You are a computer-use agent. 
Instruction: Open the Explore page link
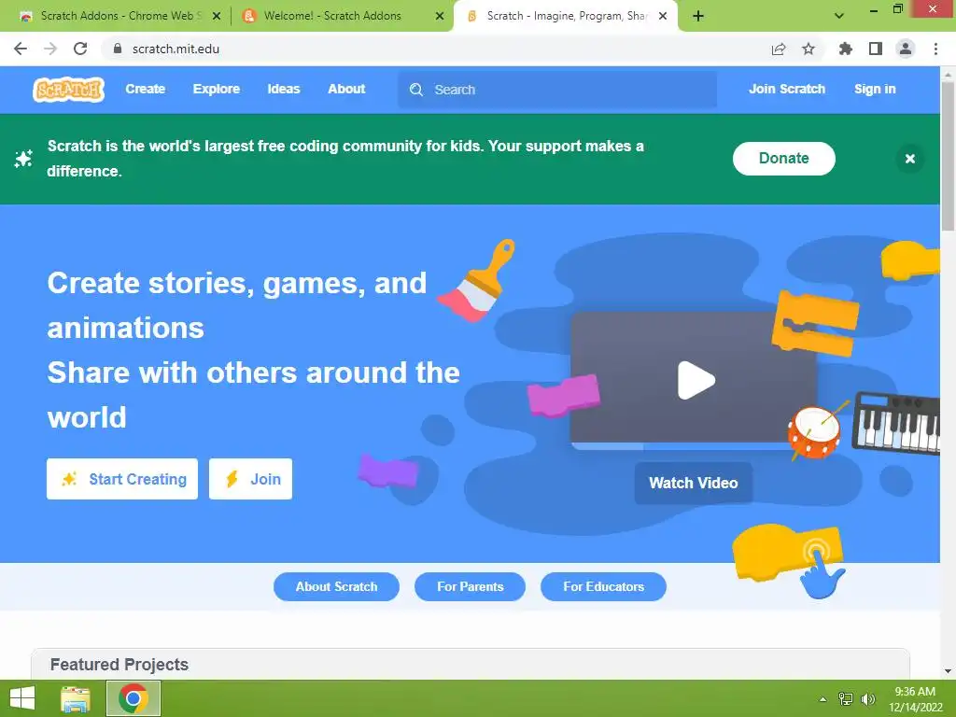pyautogui.click(x=217, y=89)
